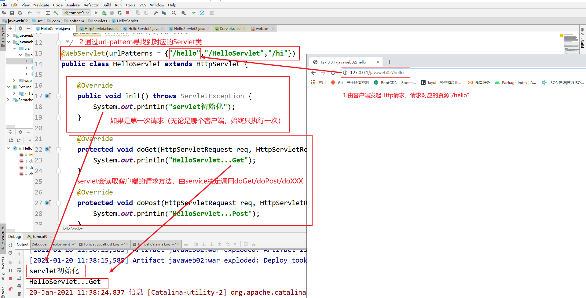Expand Scratches and Consoles node
Image resolution: width=586 pixels, height=298 pixels.
tap(8, 100)
